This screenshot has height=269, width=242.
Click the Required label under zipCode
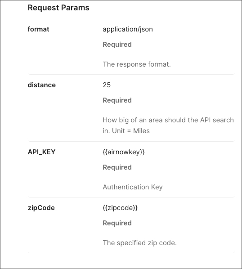[117, 223]
